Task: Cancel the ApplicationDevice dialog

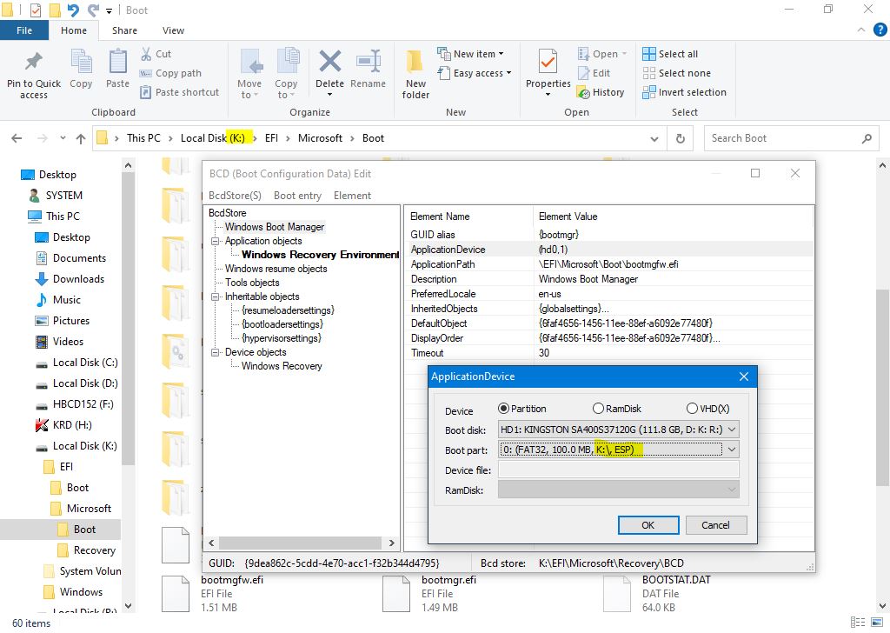Action: tap(715, 525)
